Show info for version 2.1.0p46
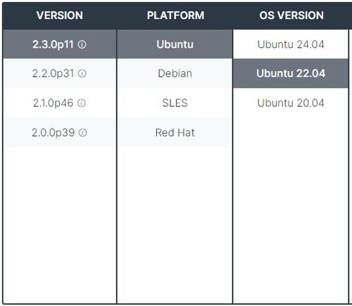Viewport: 352px width, 306px height. [82, 103]
